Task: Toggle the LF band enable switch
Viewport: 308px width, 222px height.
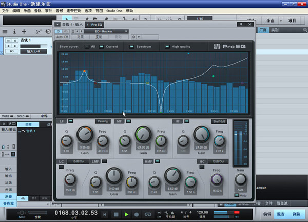Action: pyautogui.click(x=71, y=121)
